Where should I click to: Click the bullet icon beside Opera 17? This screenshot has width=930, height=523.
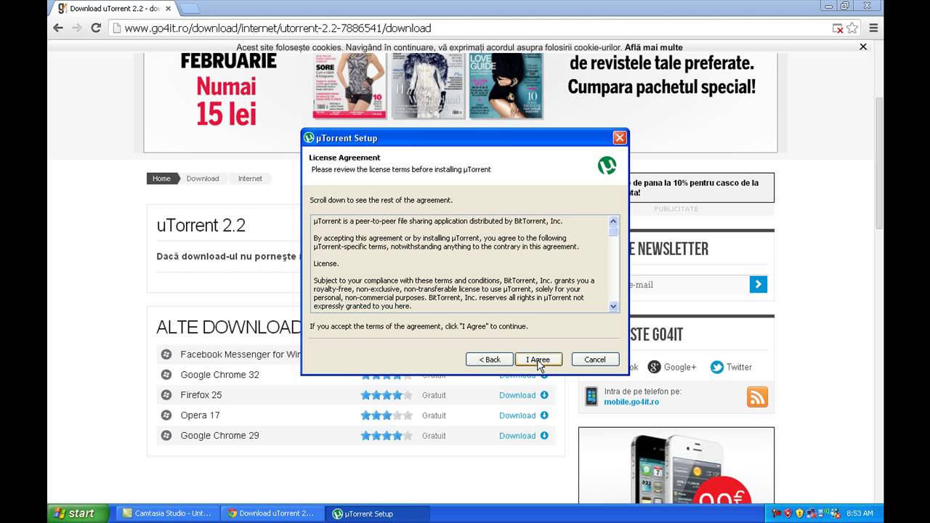click(166, 415)
